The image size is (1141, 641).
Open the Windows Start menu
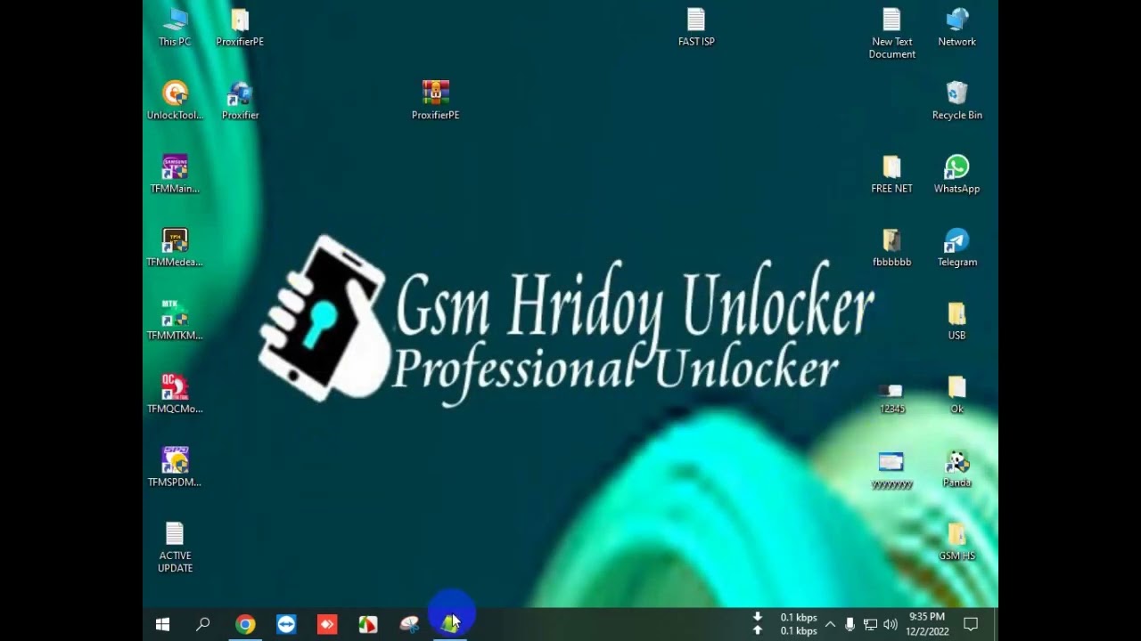162,624
